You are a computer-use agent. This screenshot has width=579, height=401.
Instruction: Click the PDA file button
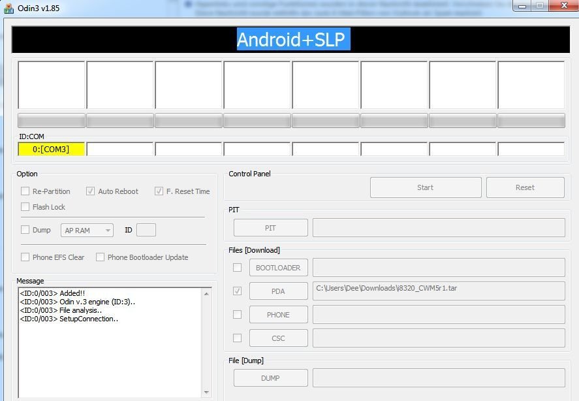279,291
